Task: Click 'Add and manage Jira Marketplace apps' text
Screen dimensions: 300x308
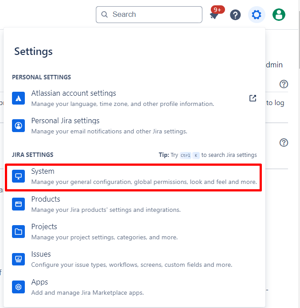Action: [x=87, y=292]
